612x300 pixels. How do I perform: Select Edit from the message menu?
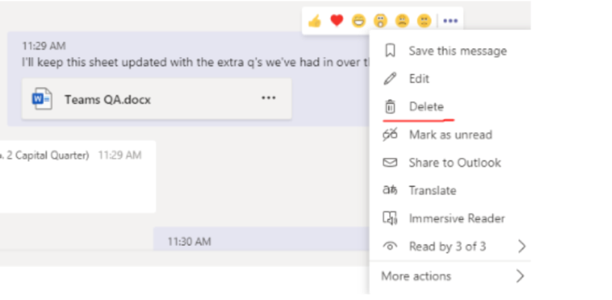click(418, 79)
